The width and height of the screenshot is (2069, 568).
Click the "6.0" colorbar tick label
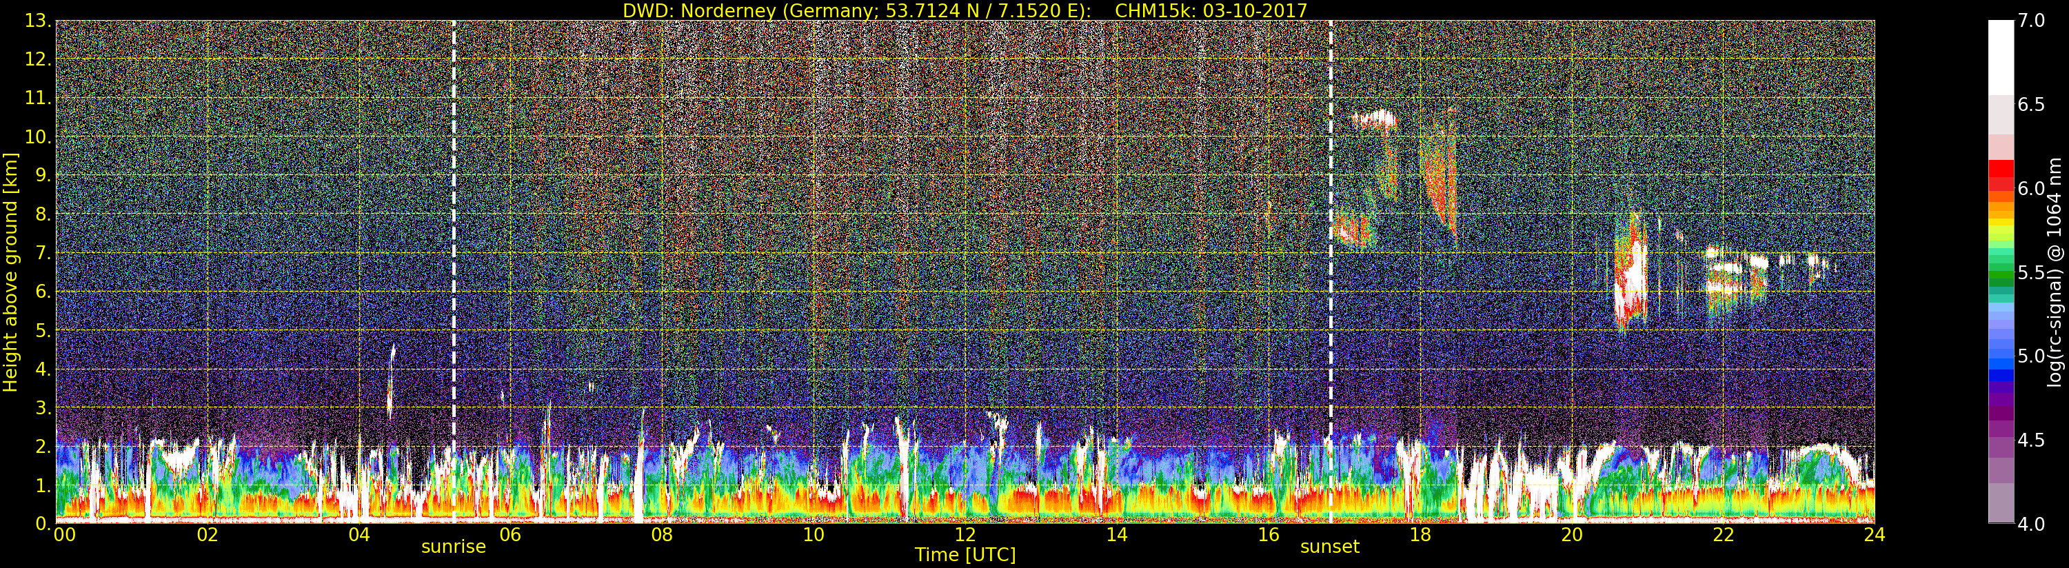click(2031, 188)
